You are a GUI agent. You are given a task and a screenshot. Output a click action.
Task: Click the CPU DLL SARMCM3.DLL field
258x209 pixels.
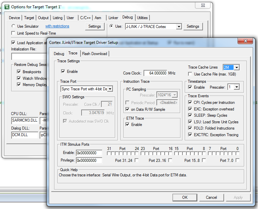pyautogui.click(x=25, y=120)
